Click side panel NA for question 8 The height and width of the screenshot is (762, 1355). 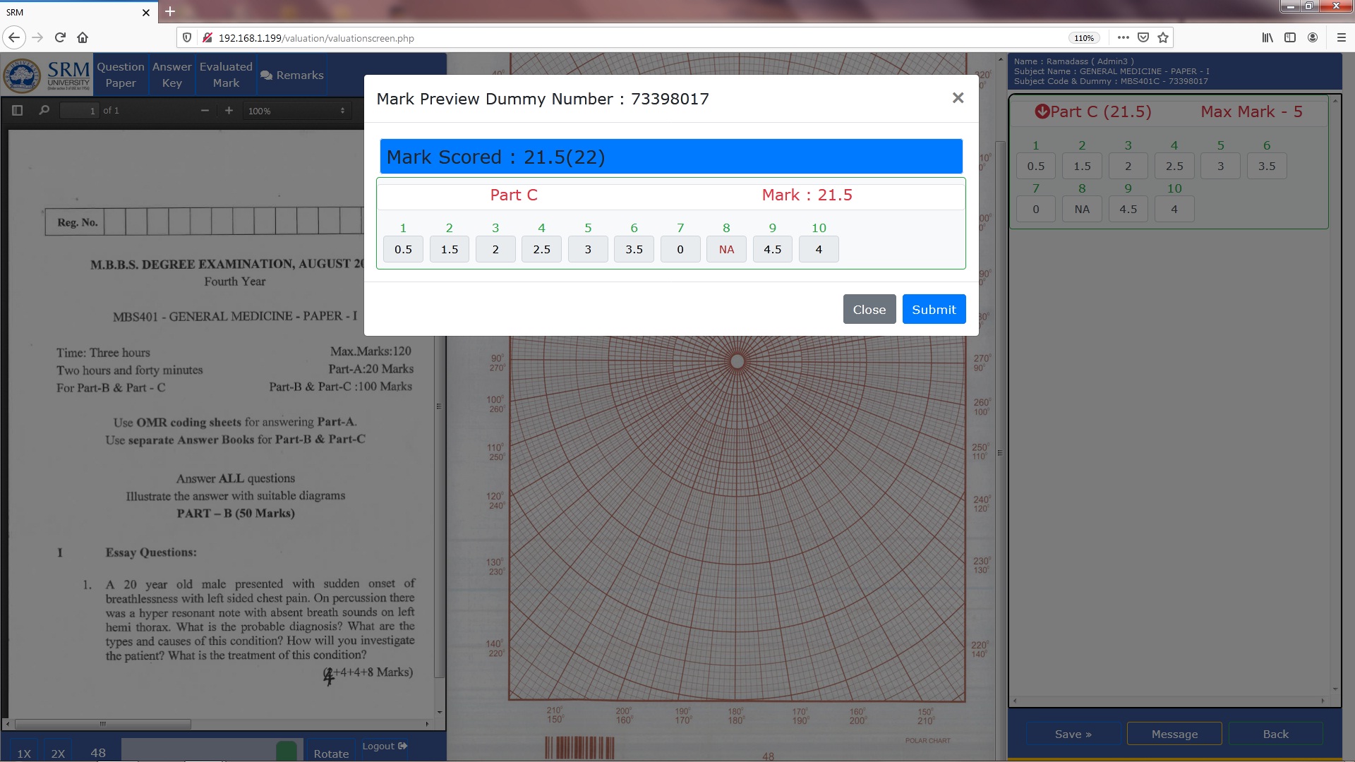coord(1082,210)
